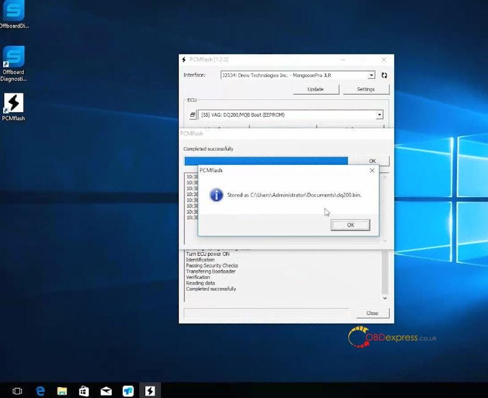Select 'Reading data' log line
This screenshot has width=488, height=398.
click(x=201, y=283)
